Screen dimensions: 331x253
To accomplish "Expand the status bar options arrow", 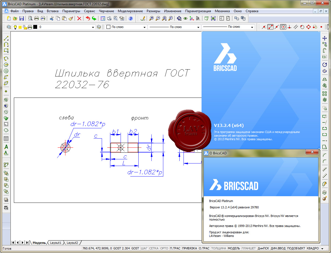I will [x=322, y=248].
